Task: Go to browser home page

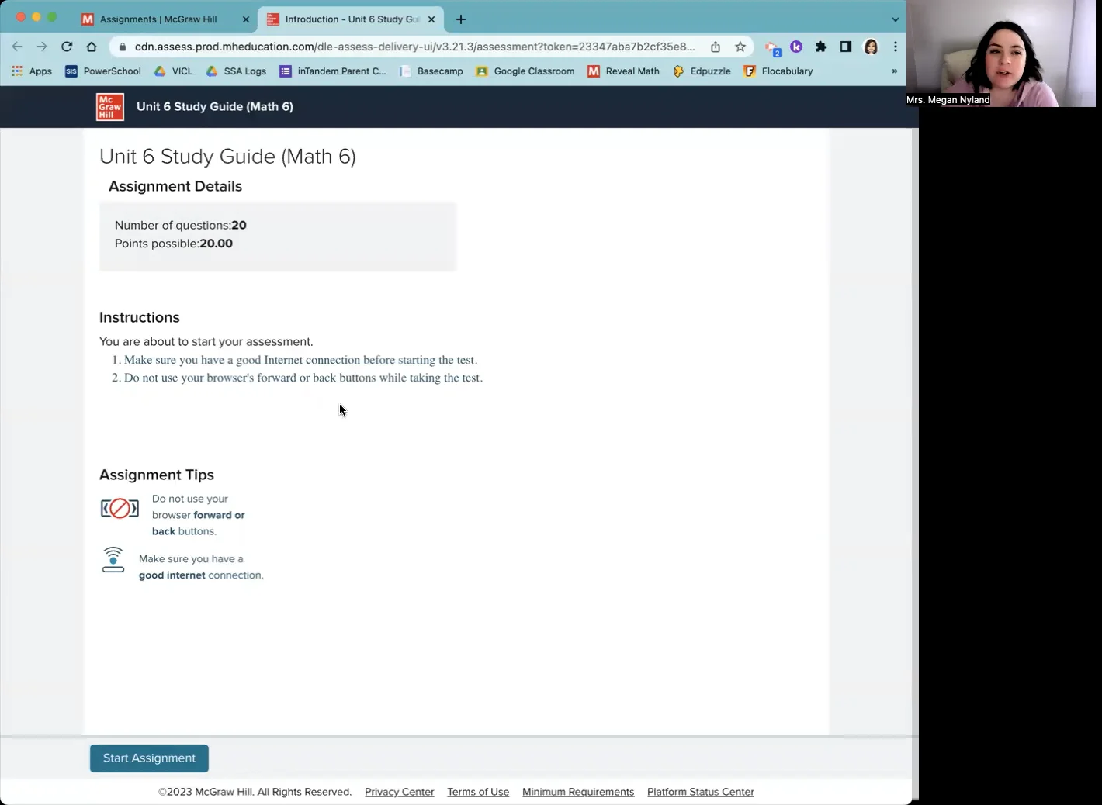Action: tap(91, 47)
